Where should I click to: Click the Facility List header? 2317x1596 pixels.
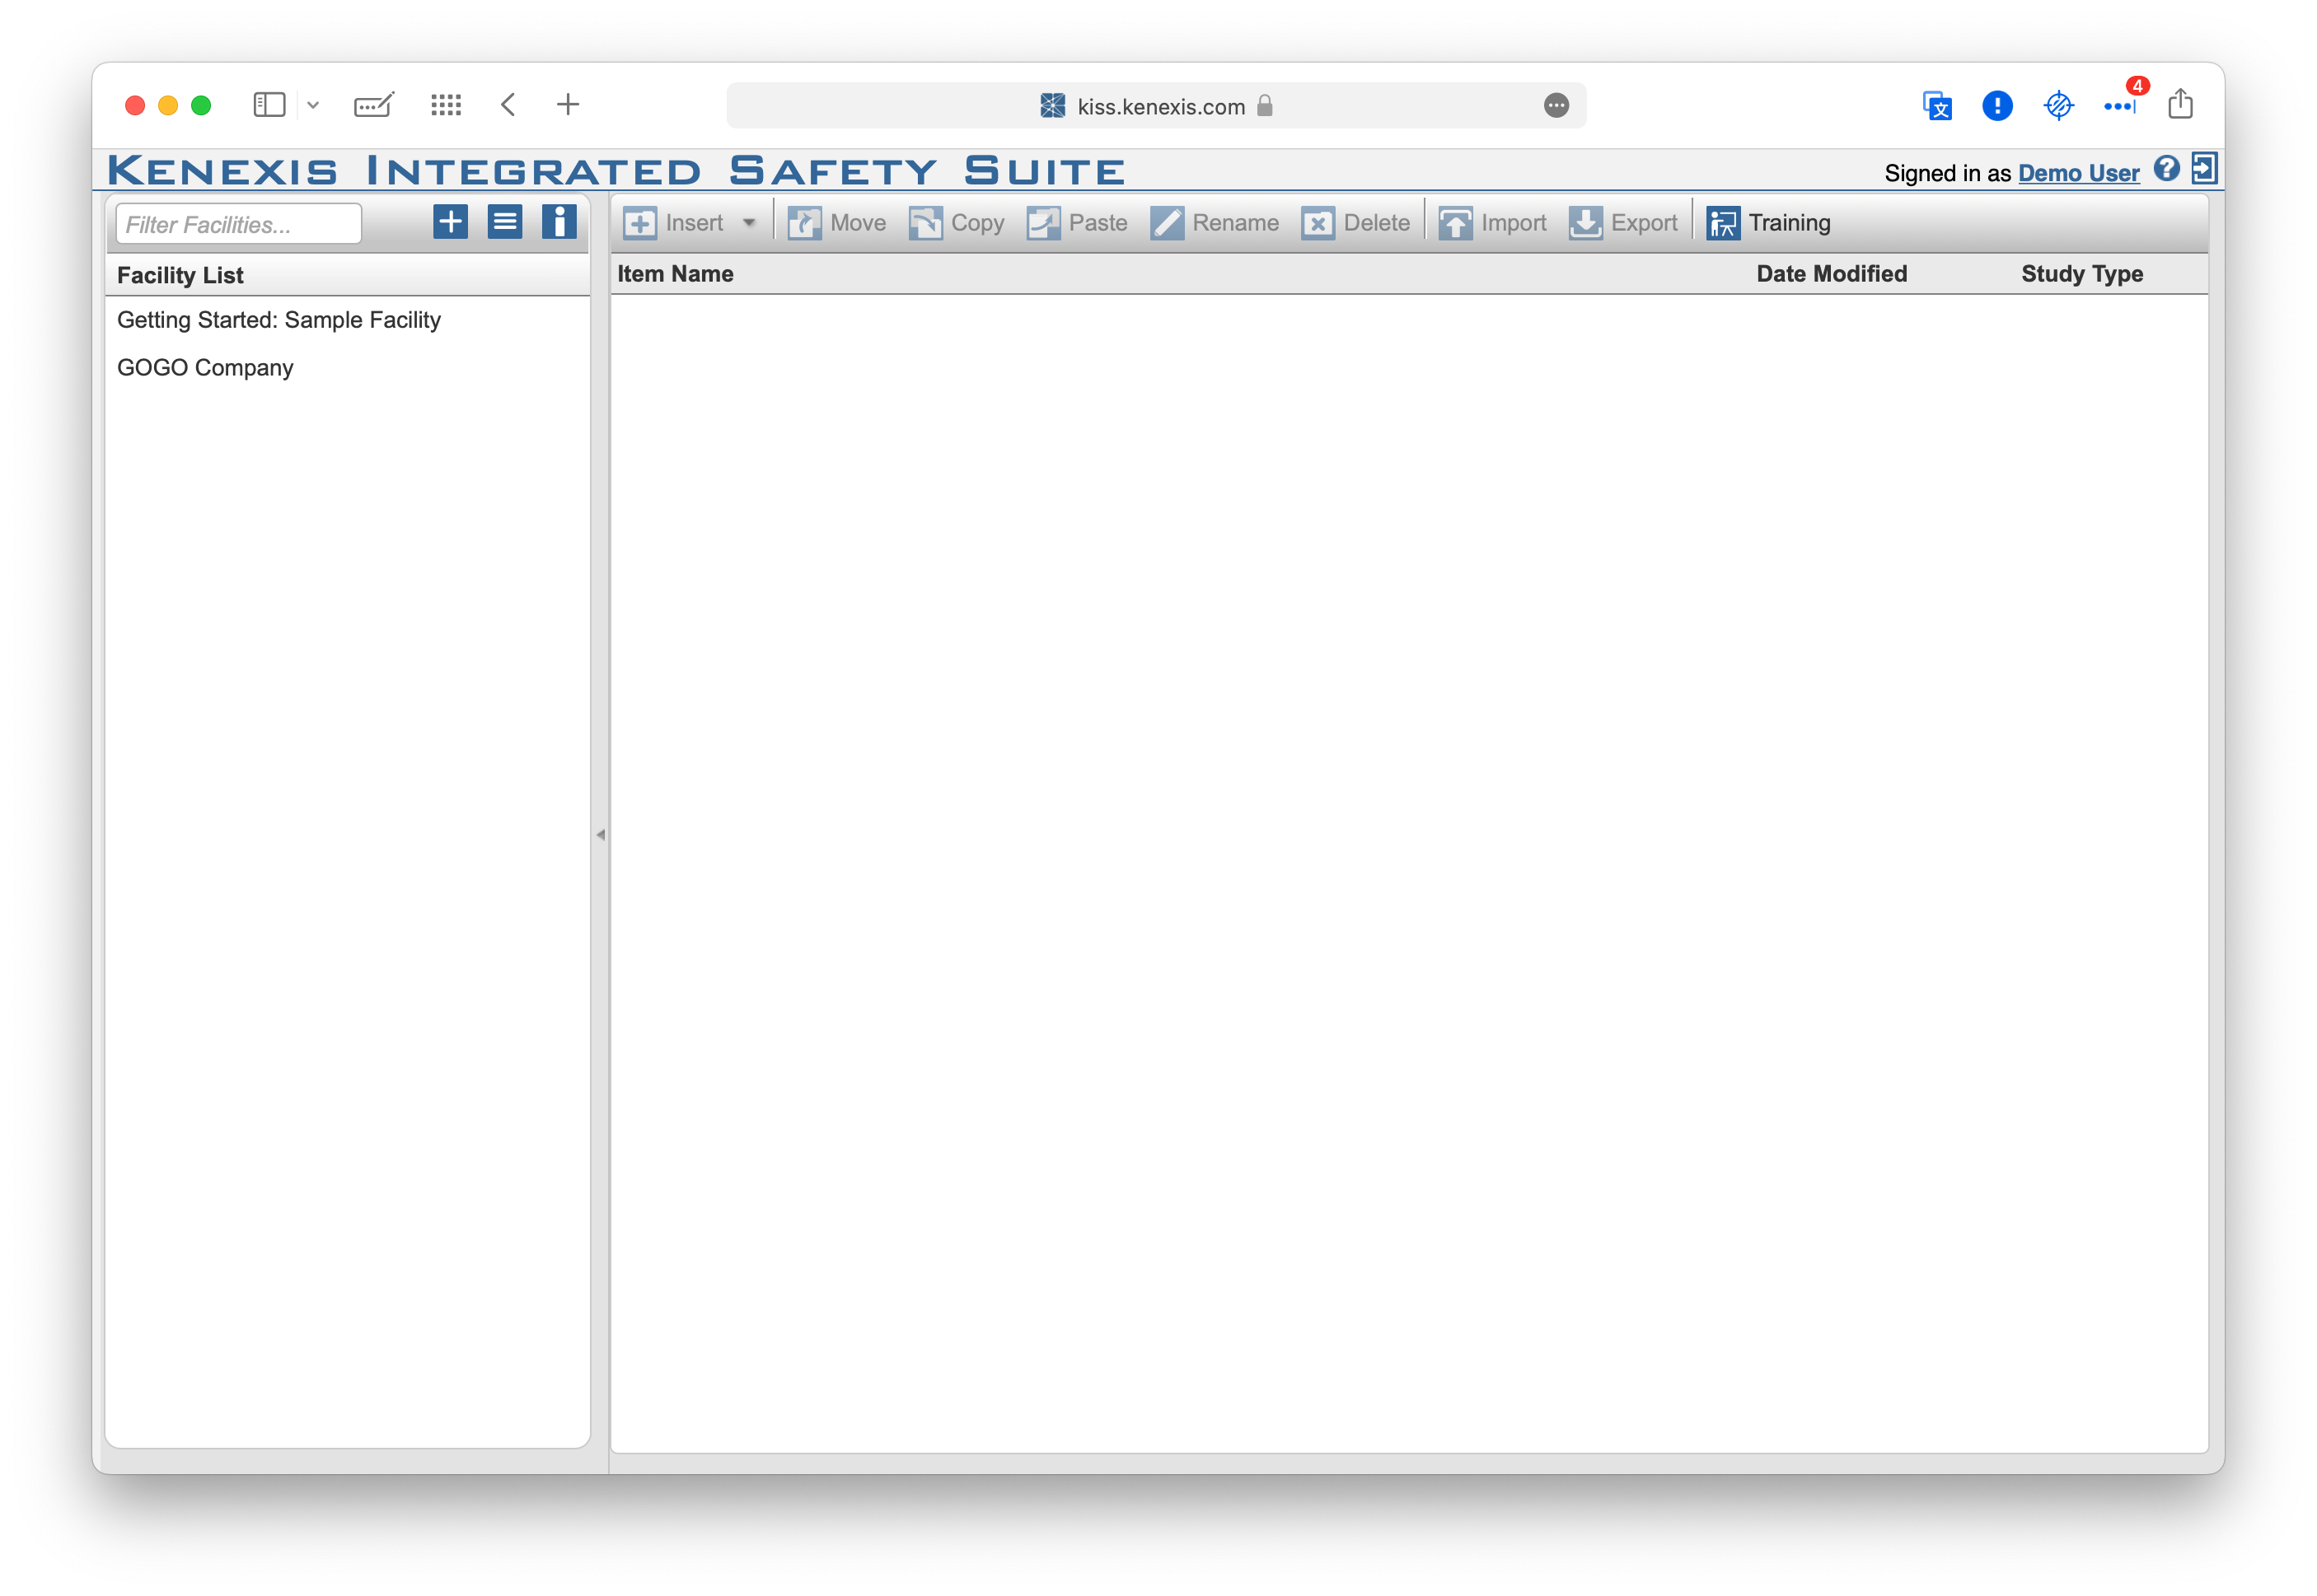(x=180, y=276)
